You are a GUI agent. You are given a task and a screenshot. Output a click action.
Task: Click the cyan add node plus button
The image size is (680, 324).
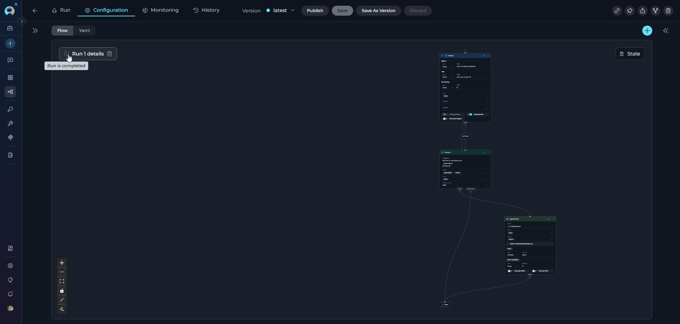tap(647, 31)
